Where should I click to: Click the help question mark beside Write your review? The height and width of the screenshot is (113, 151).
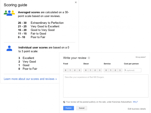pyautogui.click(x=89, y=58)
